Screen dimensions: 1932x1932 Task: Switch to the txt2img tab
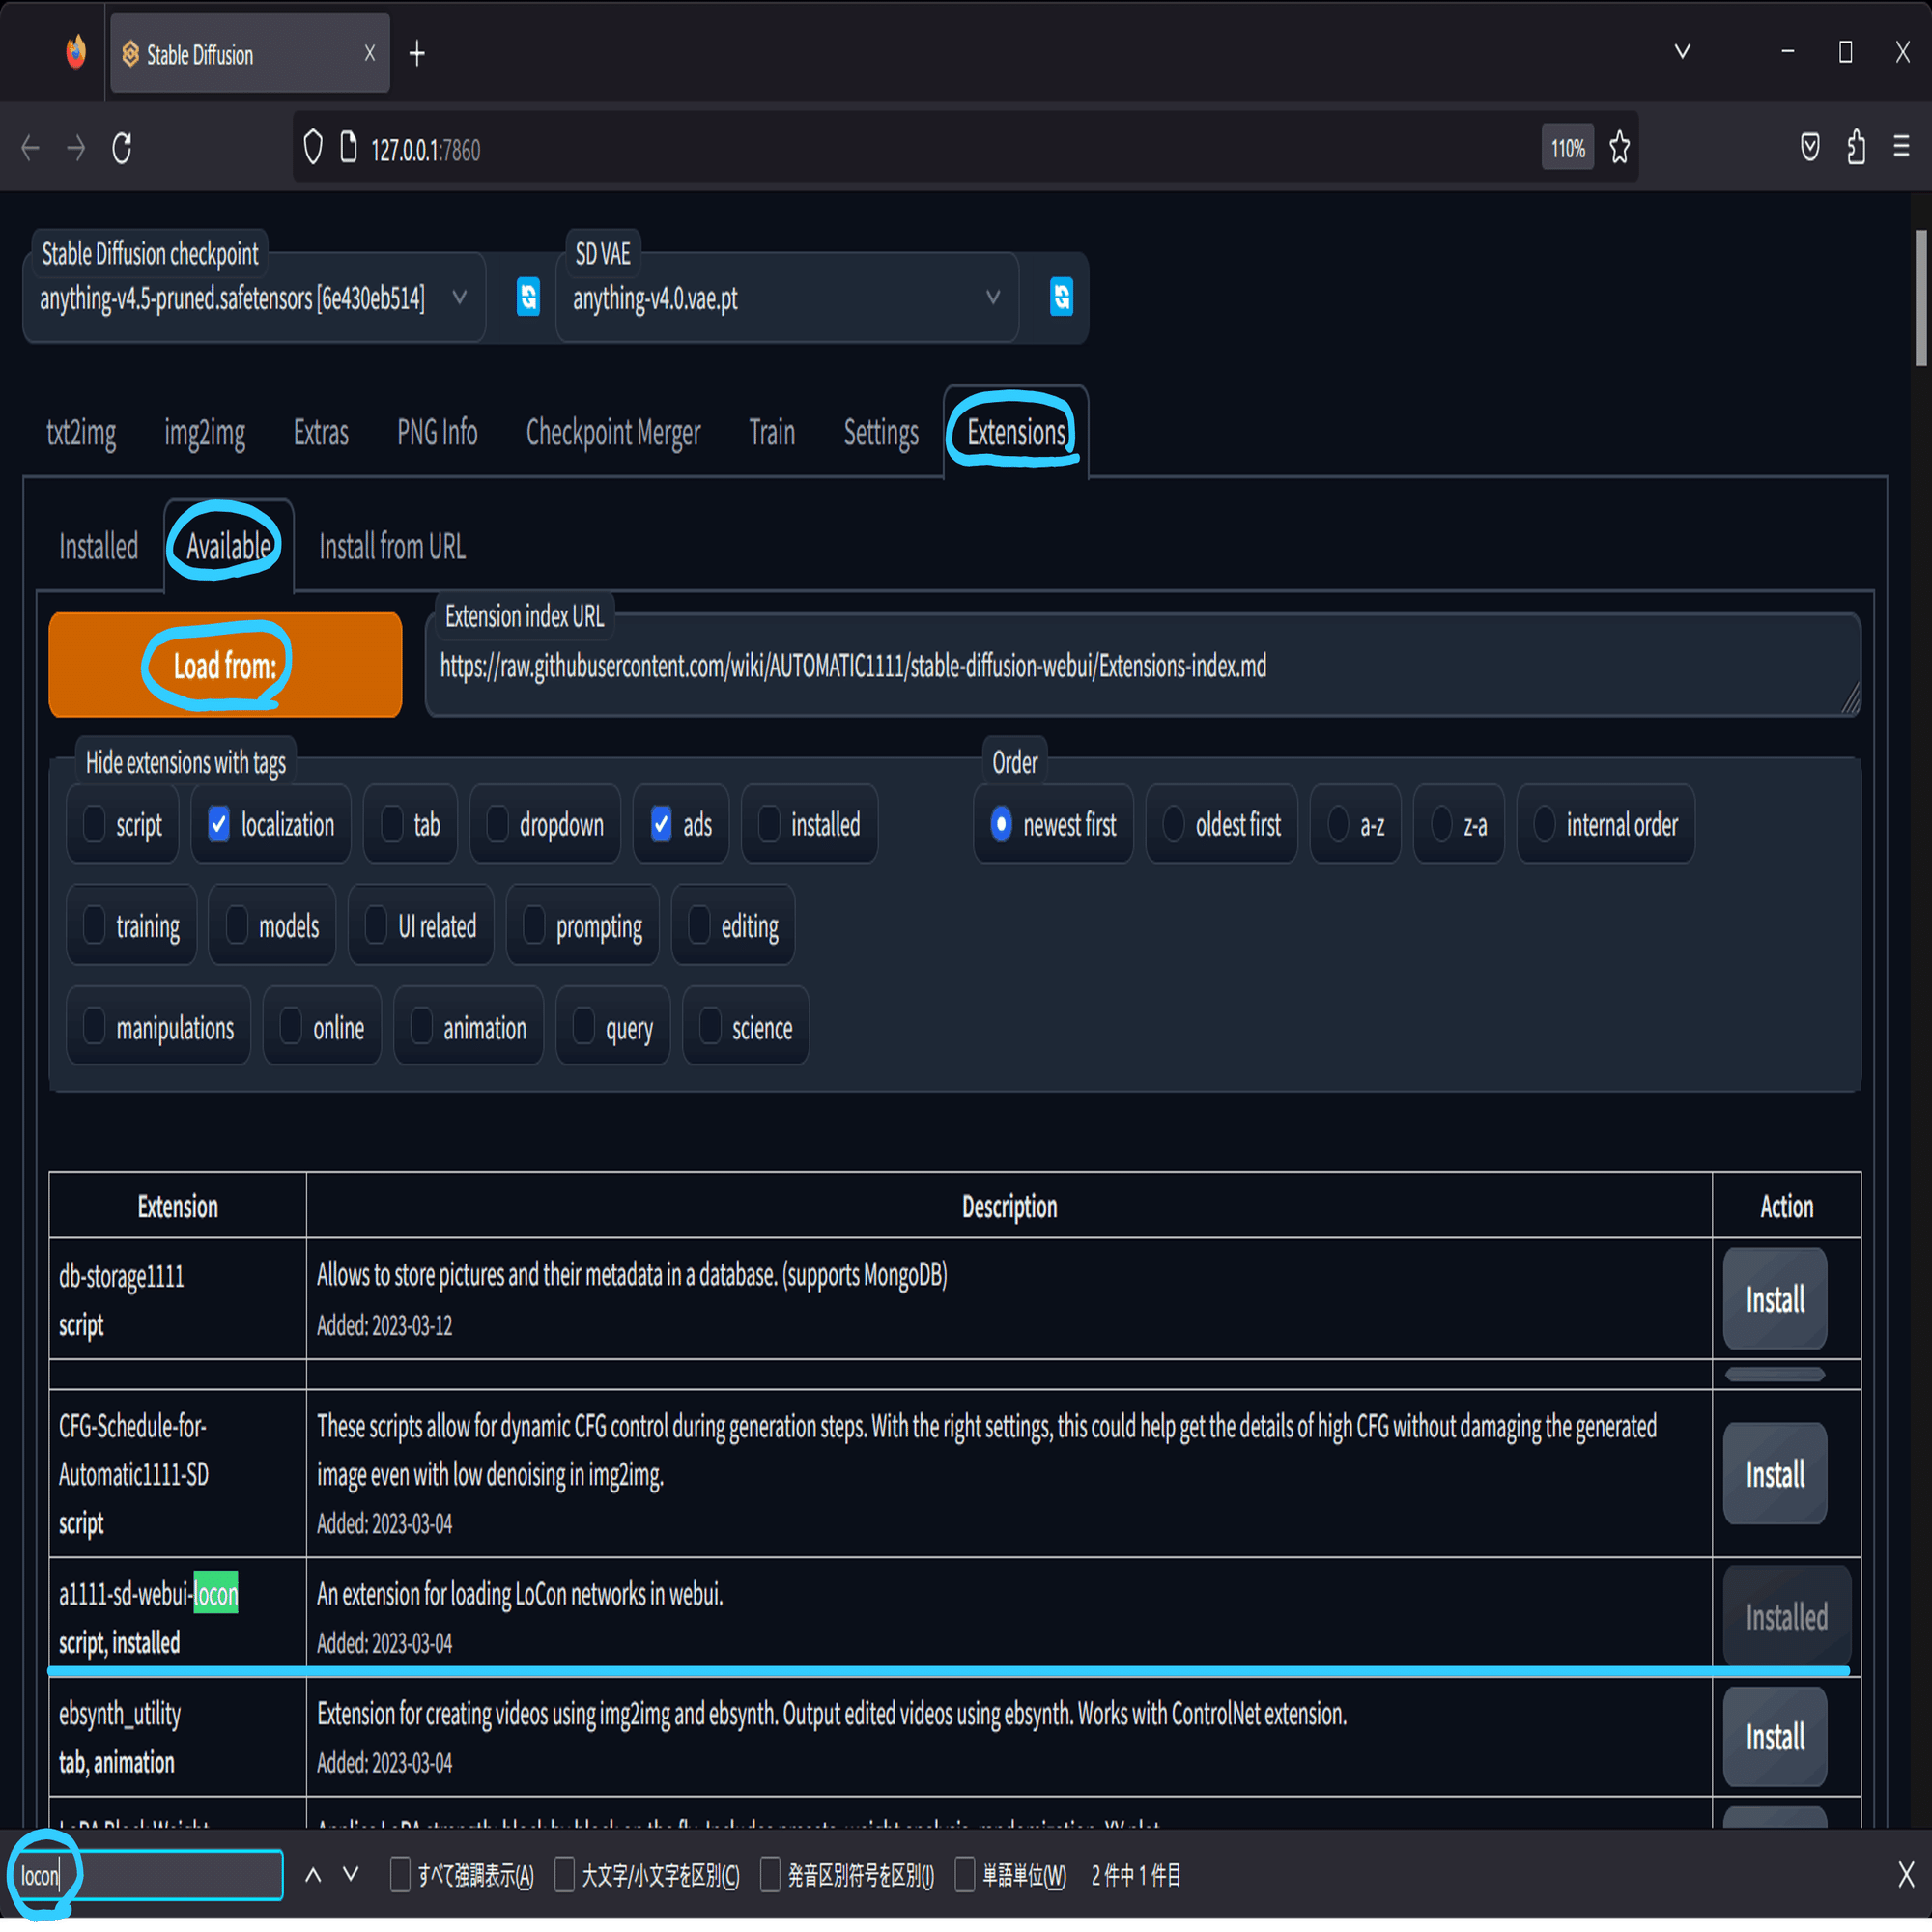click(x=81, y=433)
